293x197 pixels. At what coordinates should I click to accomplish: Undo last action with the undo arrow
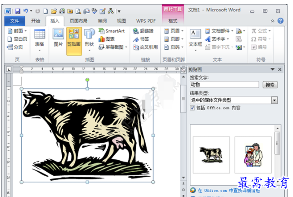coord(25,11)
